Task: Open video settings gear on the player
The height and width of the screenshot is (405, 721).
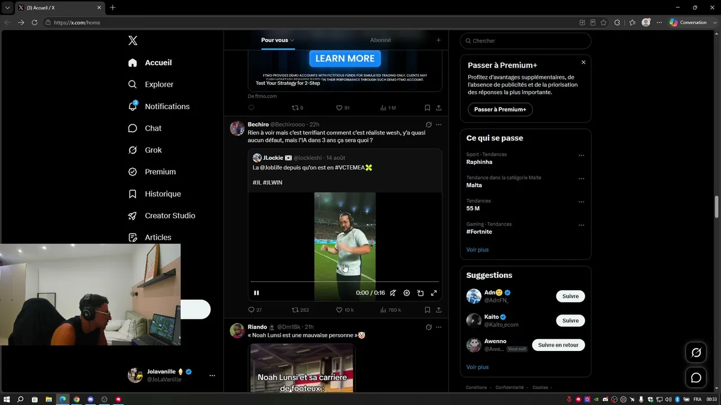Action: coord(407,293)
